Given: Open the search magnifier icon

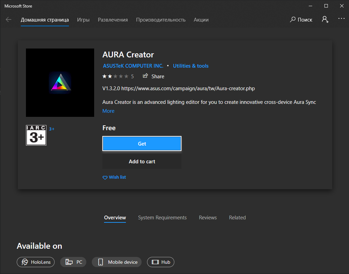Looking at the screenshot, I should coord(293,19).
